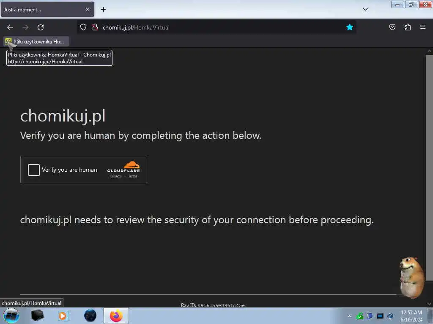Viewport: 433px width, 324px height.
Task: Minimize the Firefox window
Action: [397, 5]
